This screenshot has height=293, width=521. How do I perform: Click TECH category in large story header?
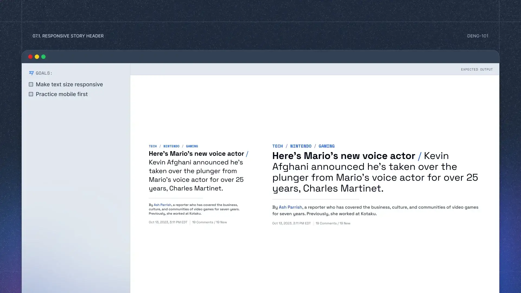[x=278, y=146]
